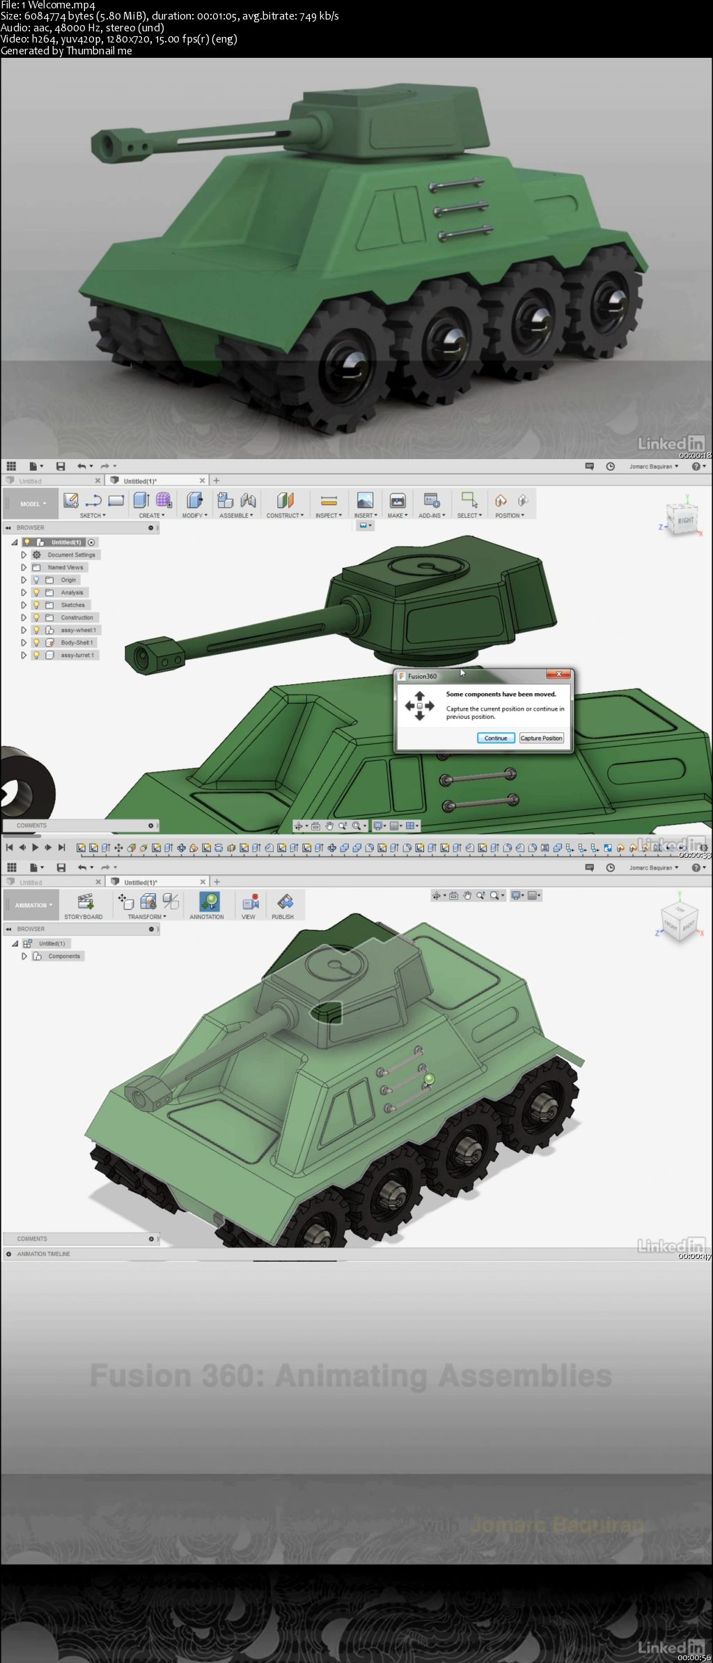Viewport: 713px width, 1663px height.
Task: Jump to timeline end in Model frame
Action: tap(61, 847)
